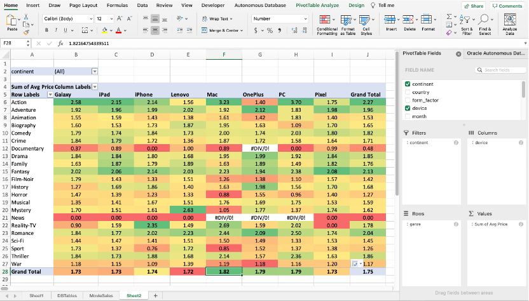Click the Paste clipboard icon
Screen dimensions: 529x301
(11, 20)
